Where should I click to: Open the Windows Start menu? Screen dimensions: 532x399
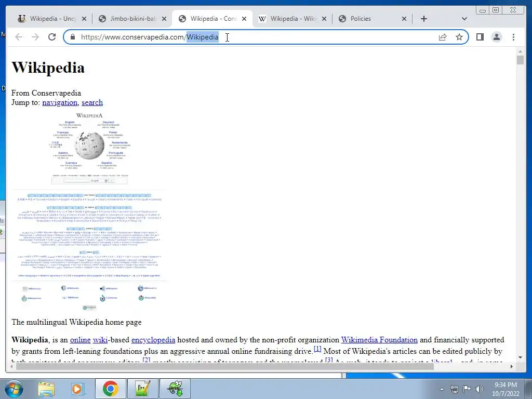coord(14,389)
